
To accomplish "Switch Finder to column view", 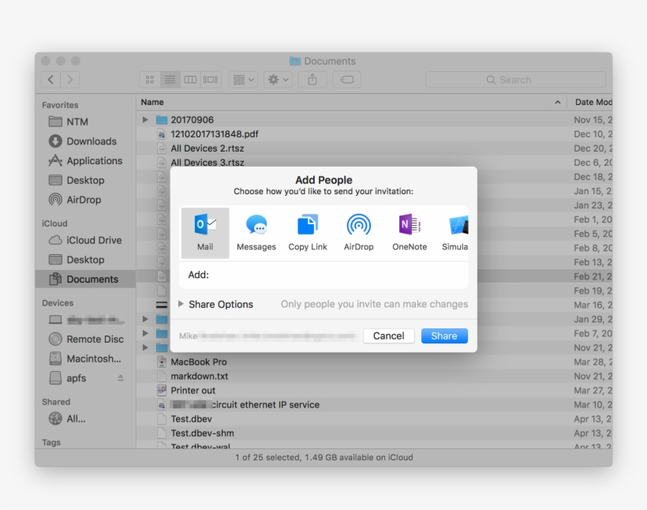I will (x=190, y=79).
